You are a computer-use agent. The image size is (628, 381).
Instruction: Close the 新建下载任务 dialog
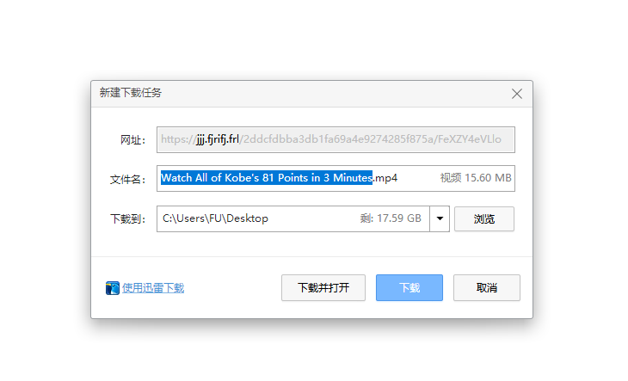point(516,94)
